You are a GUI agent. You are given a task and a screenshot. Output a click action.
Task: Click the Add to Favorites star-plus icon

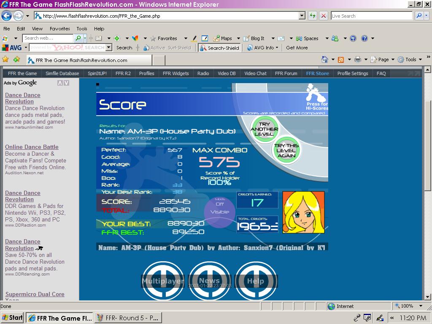click(x=16, y=59)
